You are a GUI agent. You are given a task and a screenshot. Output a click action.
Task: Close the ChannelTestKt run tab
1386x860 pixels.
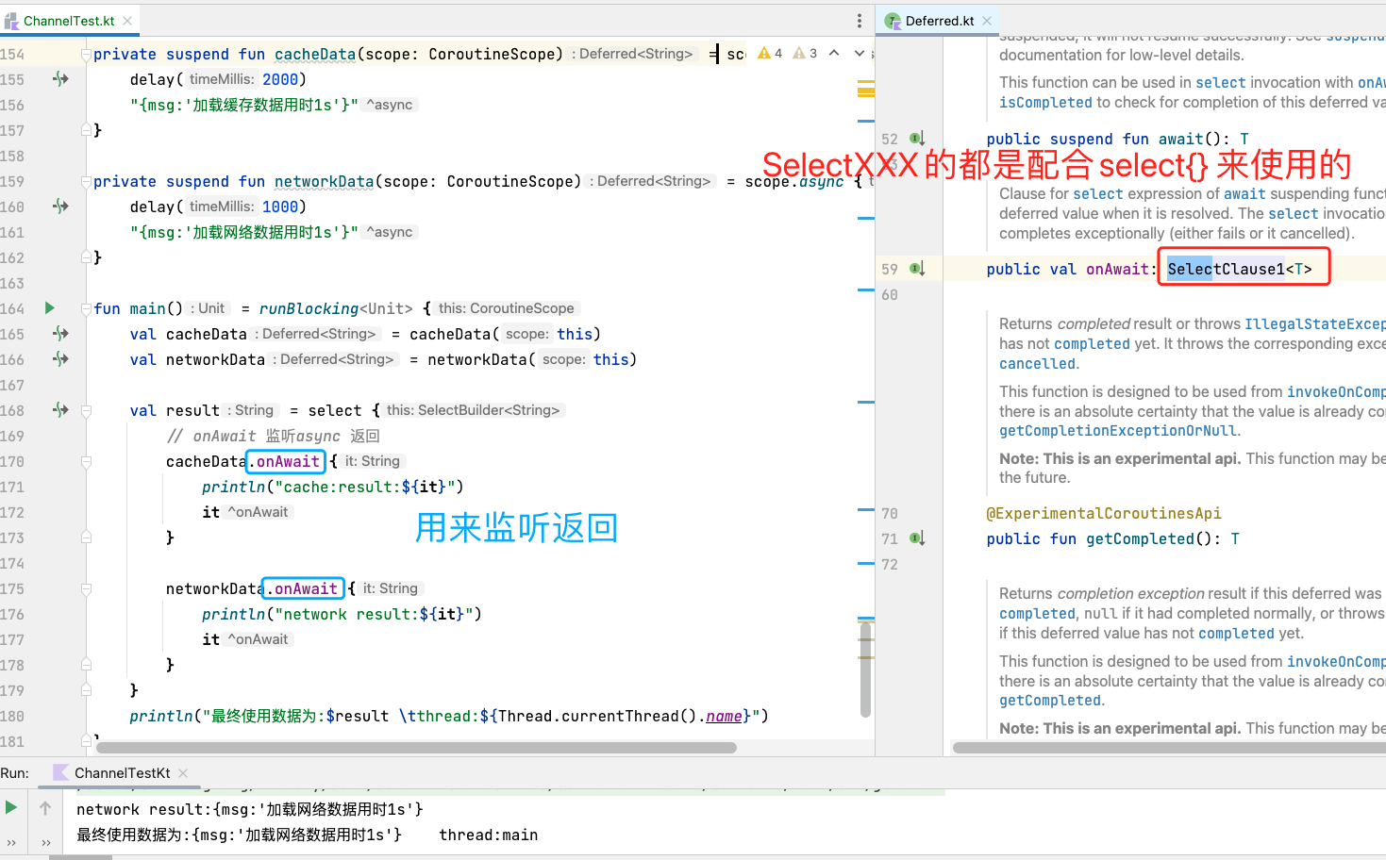pyautogui.click(x=183, y=772)
